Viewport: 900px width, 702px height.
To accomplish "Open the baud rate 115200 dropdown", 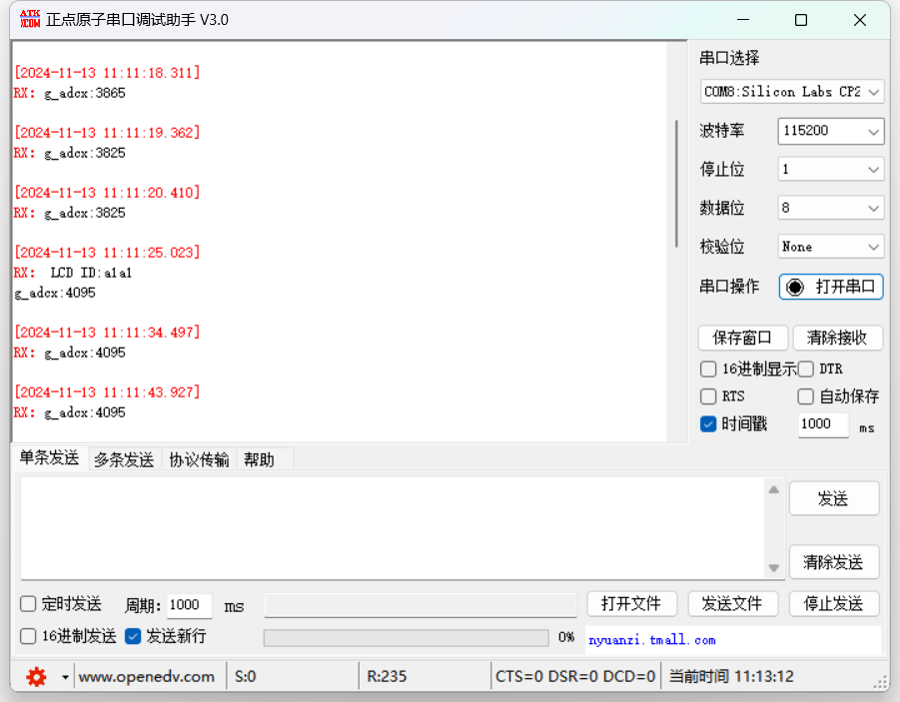I will pyautogui.click(x=830, y=131).
